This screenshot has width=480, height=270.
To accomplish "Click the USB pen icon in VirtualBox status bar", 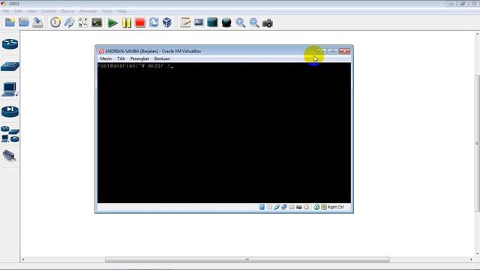I will click(277, 207).
